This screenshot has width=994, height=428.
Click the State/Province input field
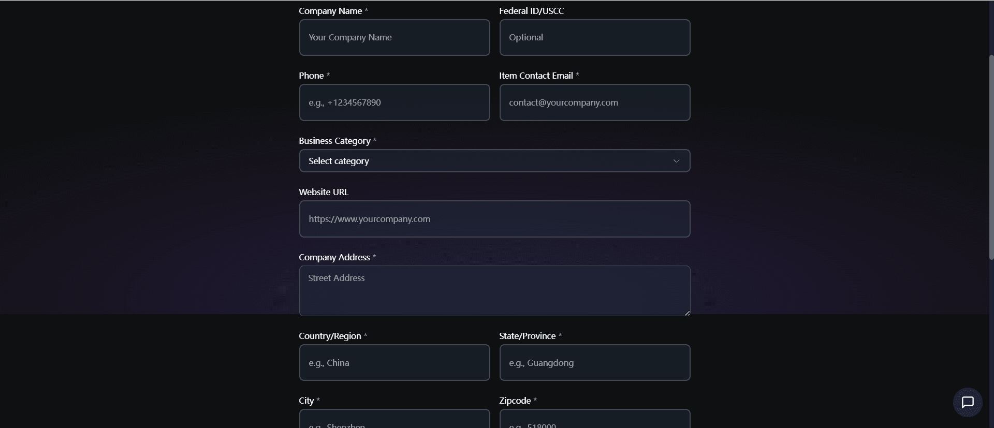(x=594, y=363)
